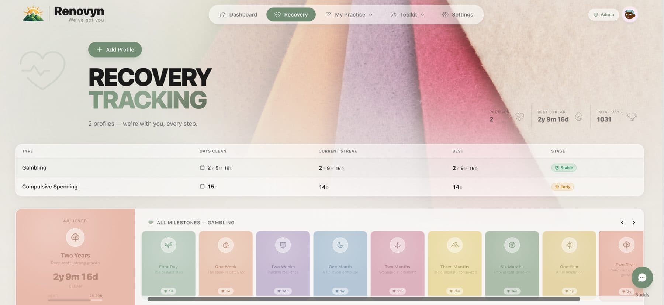Open the Dashboard tab

[238, 14]
